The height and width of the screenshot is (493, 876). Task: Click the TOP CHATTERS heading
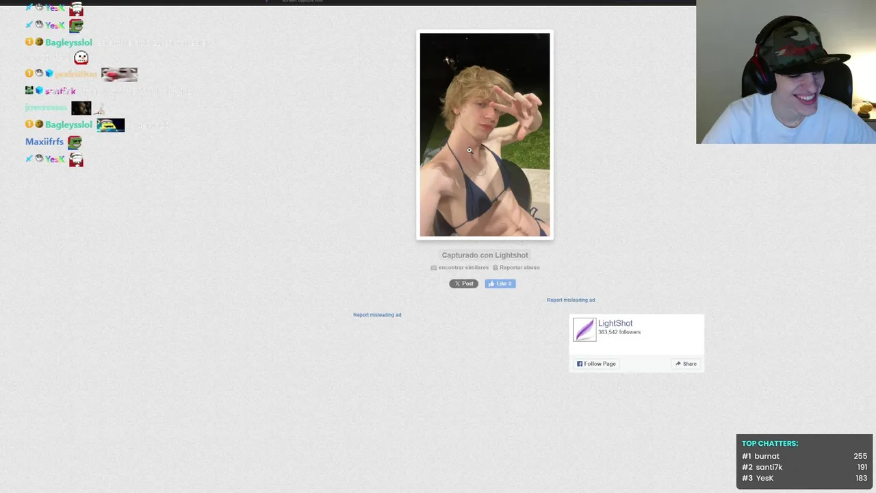coord(770,444)
